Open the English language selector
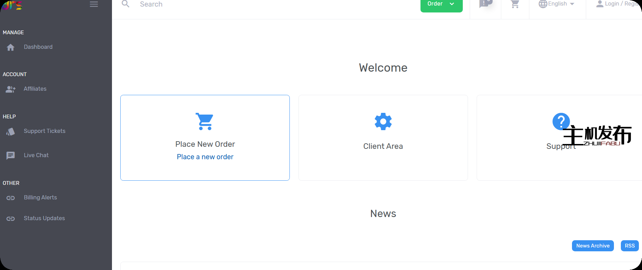Viewport: 642px width, 270px height. click(557, 4)
